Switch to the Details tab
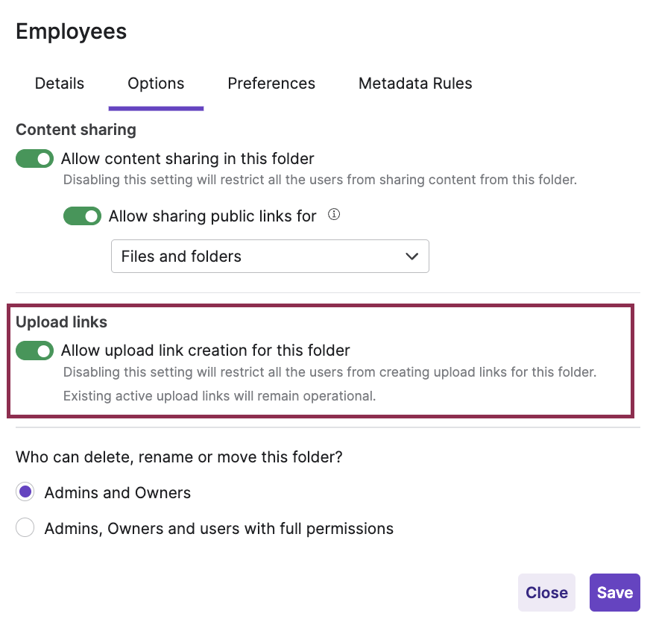Viewport: 656px width, 625px height. pos(60,84)
